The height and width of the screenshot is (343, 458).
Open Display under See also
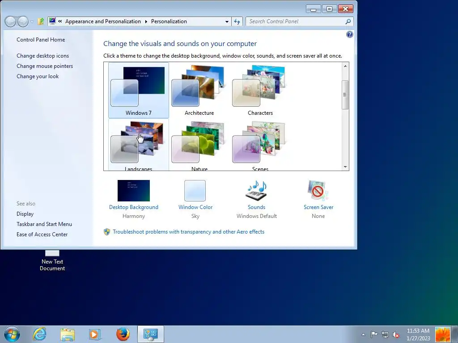[25, 214]
